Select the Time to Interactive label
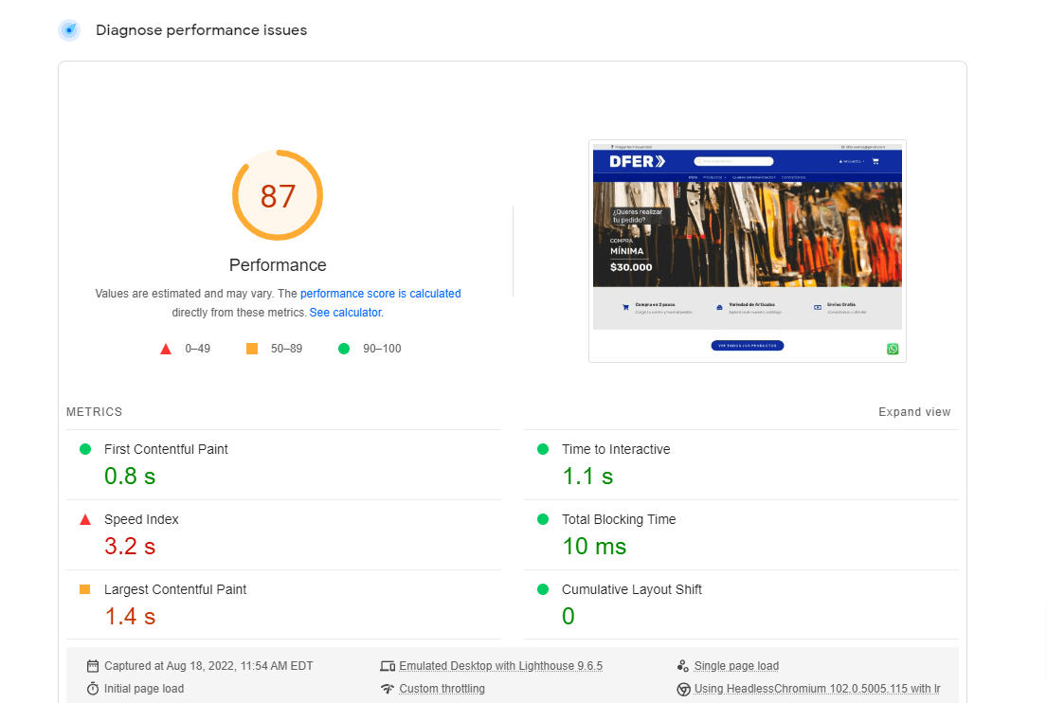The width and height of the screenshot is (1047, 703). [616, 449]
